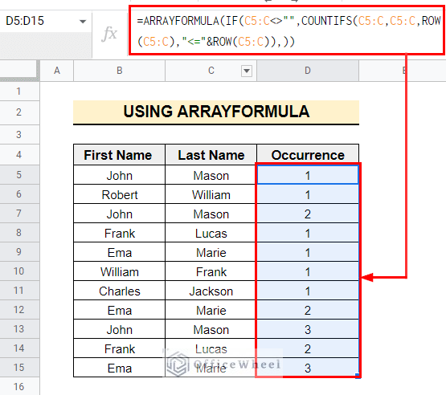Screen dimensions: 446x395
Task: Select row 8 header
Action: pyautogui.click(x=18, y=233)
